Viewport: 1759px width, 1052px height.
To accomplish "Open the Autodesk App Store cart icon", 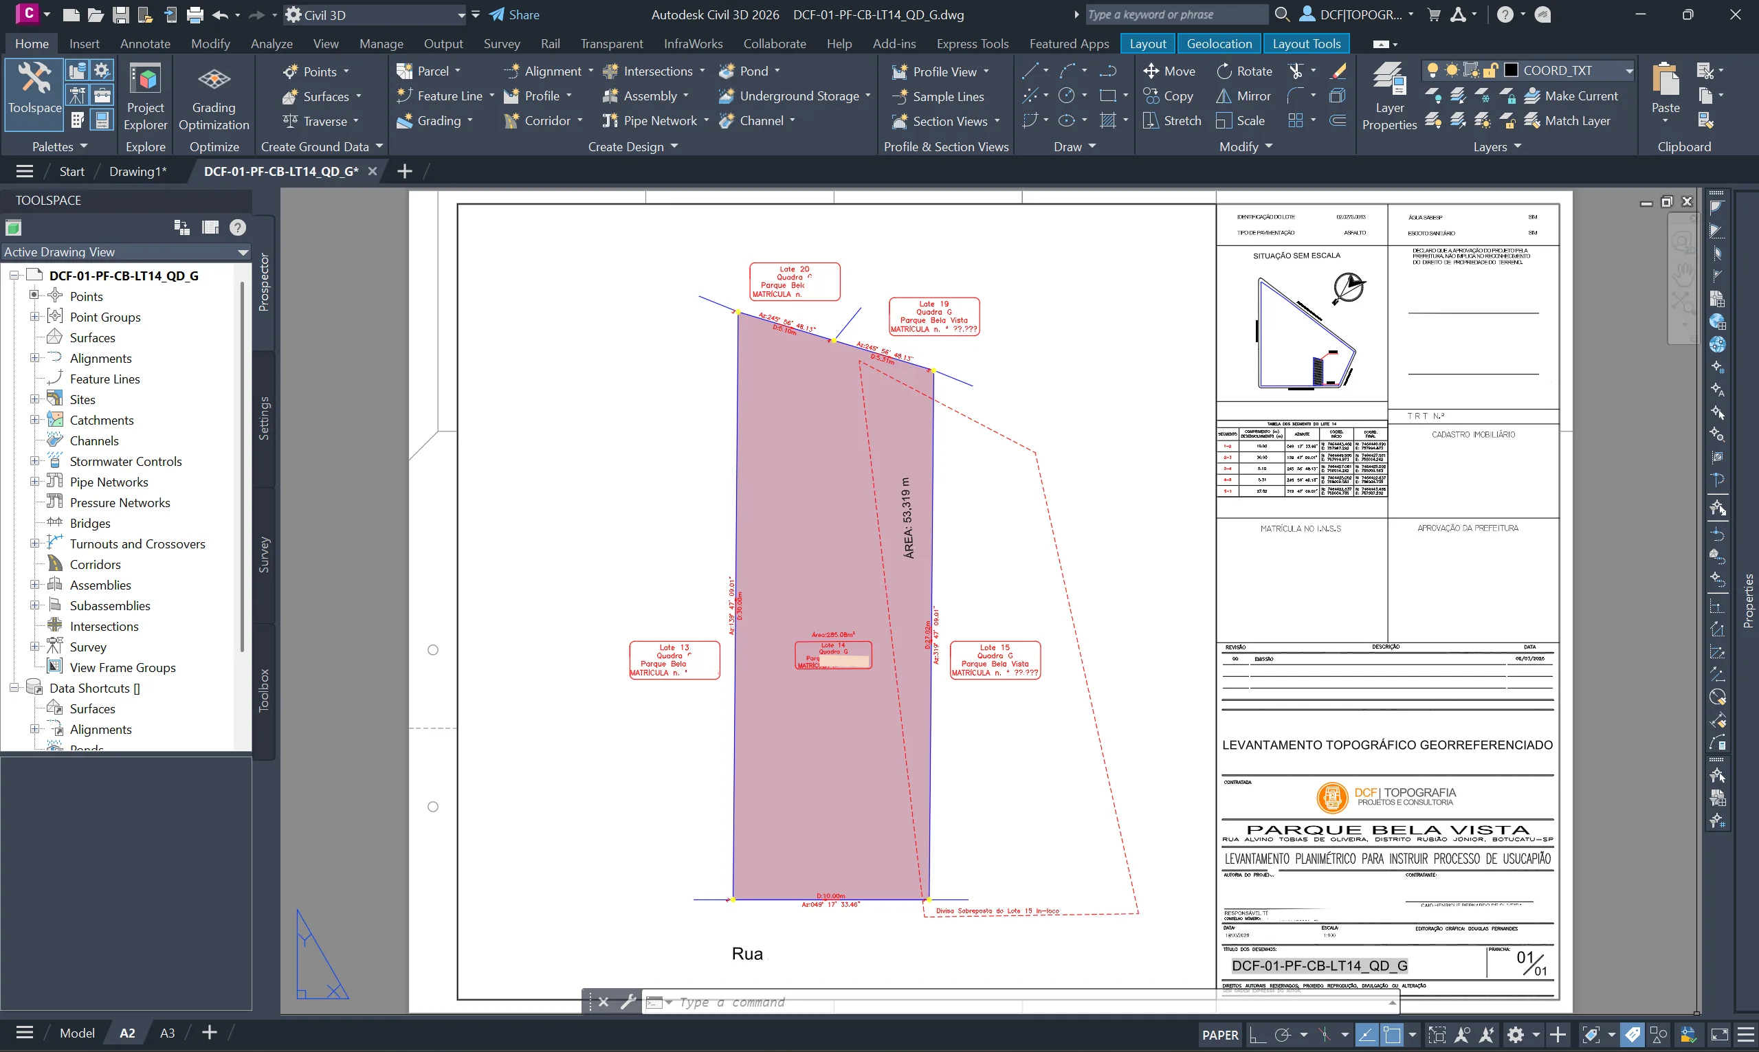I will pyautogui.click(x=1434, y=15).
